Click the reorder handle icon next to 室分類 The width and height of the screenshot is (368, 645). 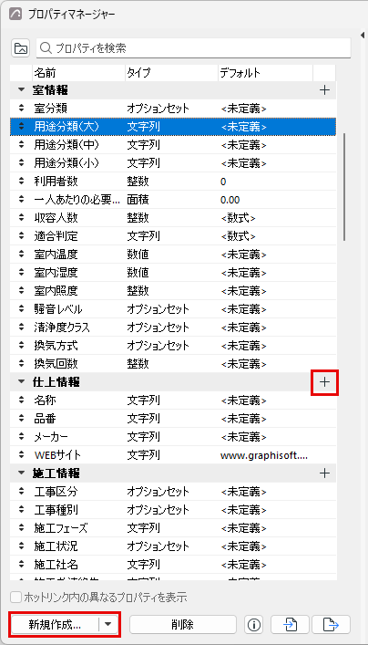coord(21,109)
